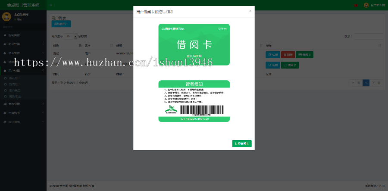Screen dimensions: 388x191
Task: Click the green 借阅卡 button in first row
Action: pyautogui.click(x=304, y=55)
